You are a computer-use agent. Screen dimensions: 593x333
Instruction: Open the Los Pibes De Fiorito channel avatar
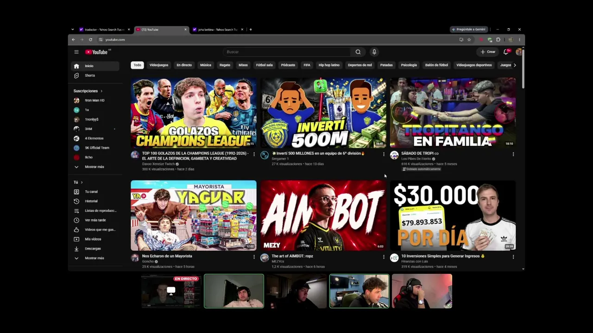[x=394, y=155]
